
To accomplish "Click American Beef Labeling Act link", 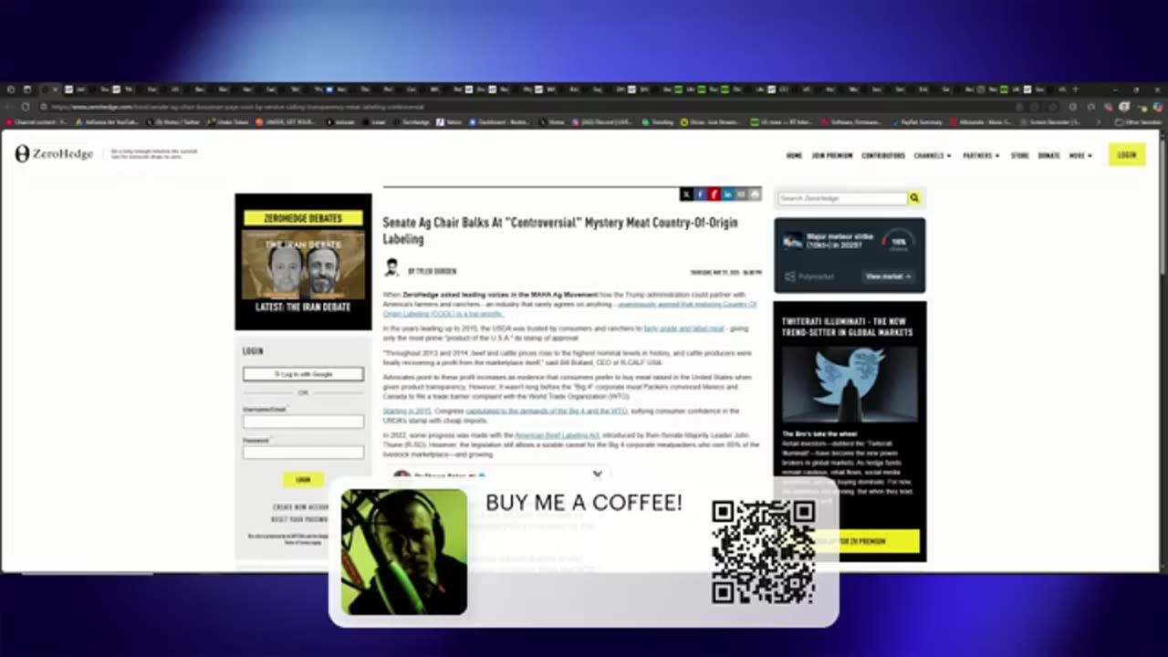I will (x=556, y=435).
